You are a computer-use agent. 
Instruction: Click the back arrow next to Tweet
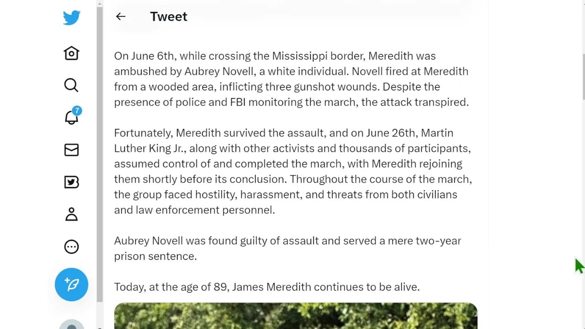click(x=121, y=16)
